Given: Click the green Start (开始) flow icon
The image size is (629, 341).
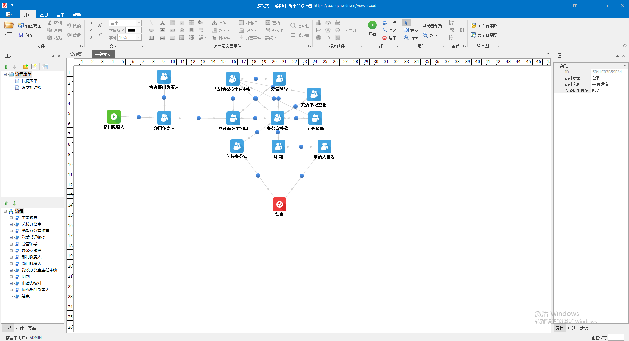Looking at the screenshot, I should (x=372, y=25).
